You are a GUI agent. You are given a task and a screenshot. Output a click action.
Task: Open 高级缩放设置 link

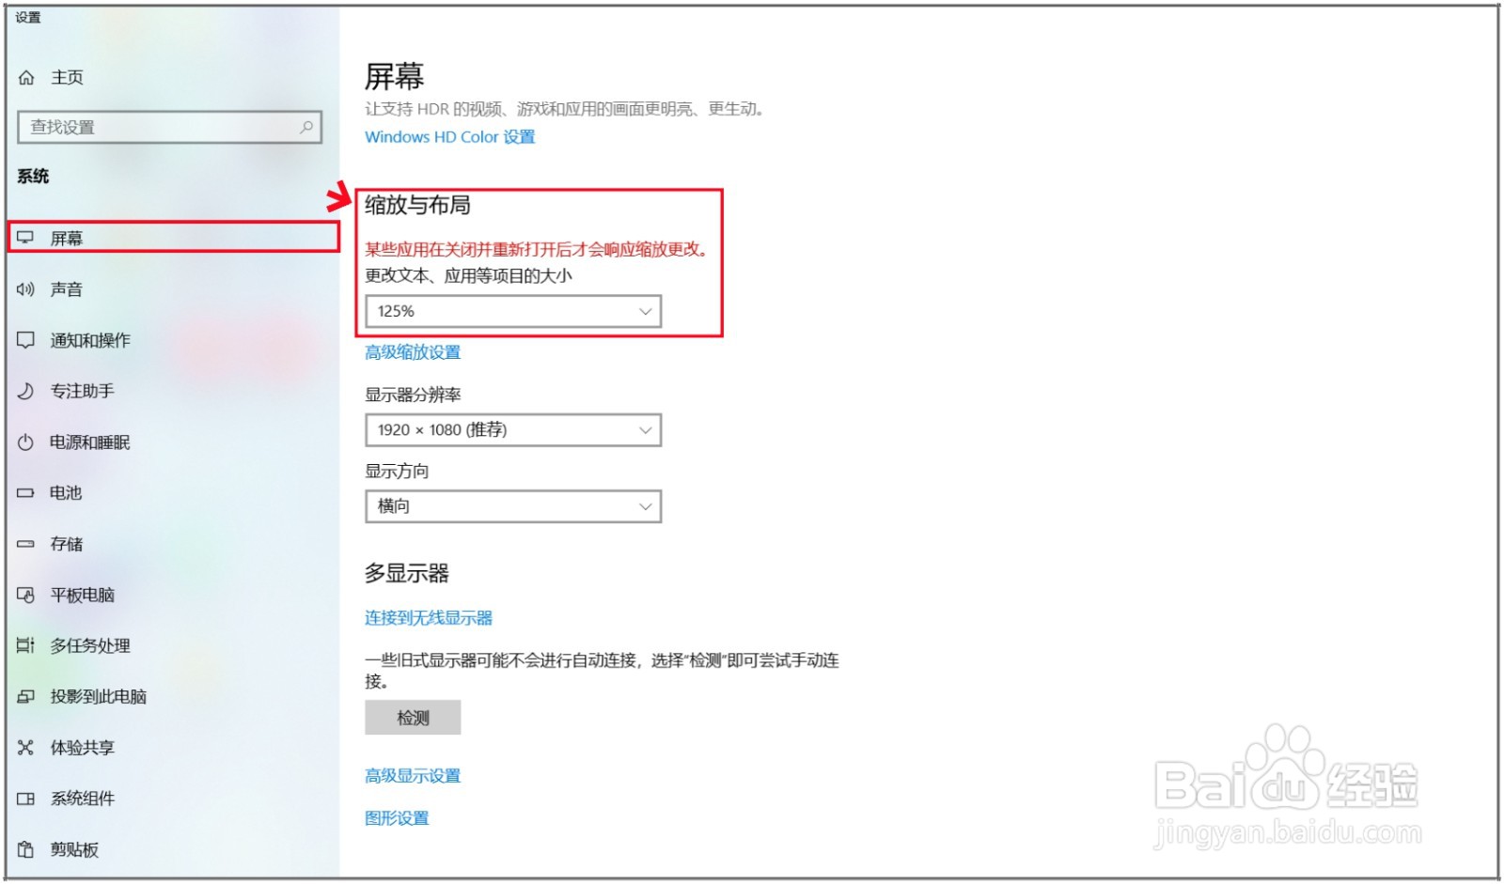(x=413, y=352)
